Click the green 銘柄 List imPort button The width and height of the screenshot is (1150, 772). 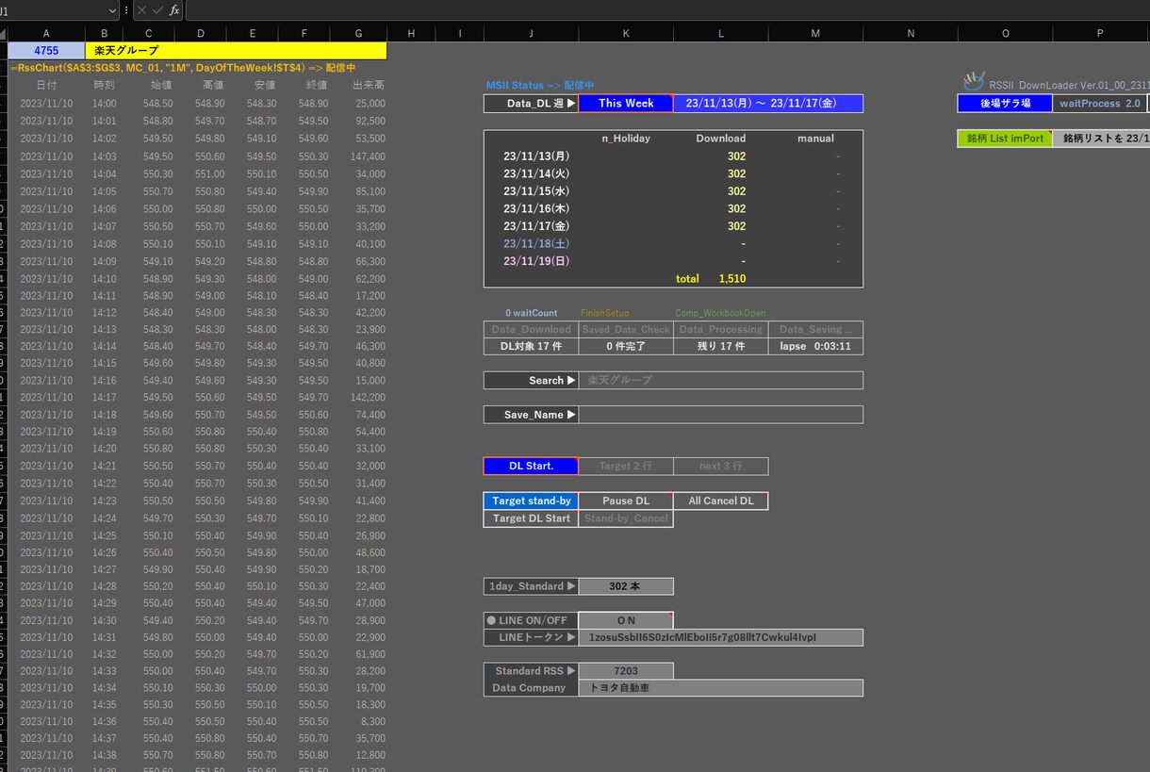click(x=1005, y=139)
